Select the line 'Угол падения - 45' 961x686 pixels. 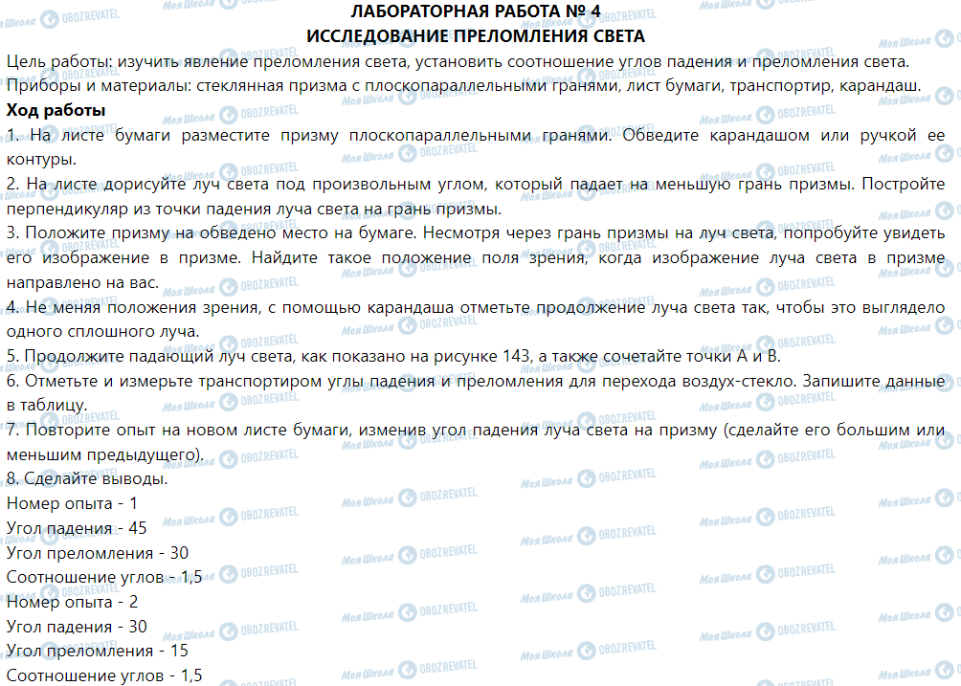click(76, 525)
